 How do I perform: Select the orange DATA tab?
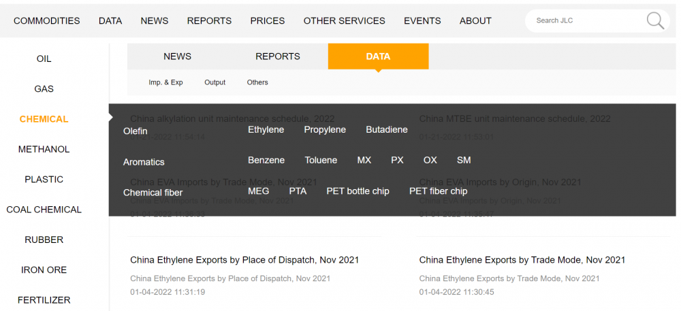point(378,56)
